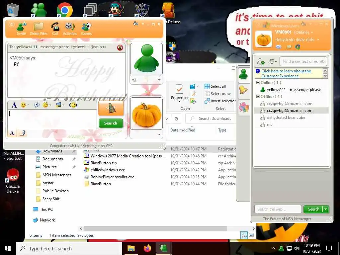Click Select all in File Explorer

click(x=215, y=86)
